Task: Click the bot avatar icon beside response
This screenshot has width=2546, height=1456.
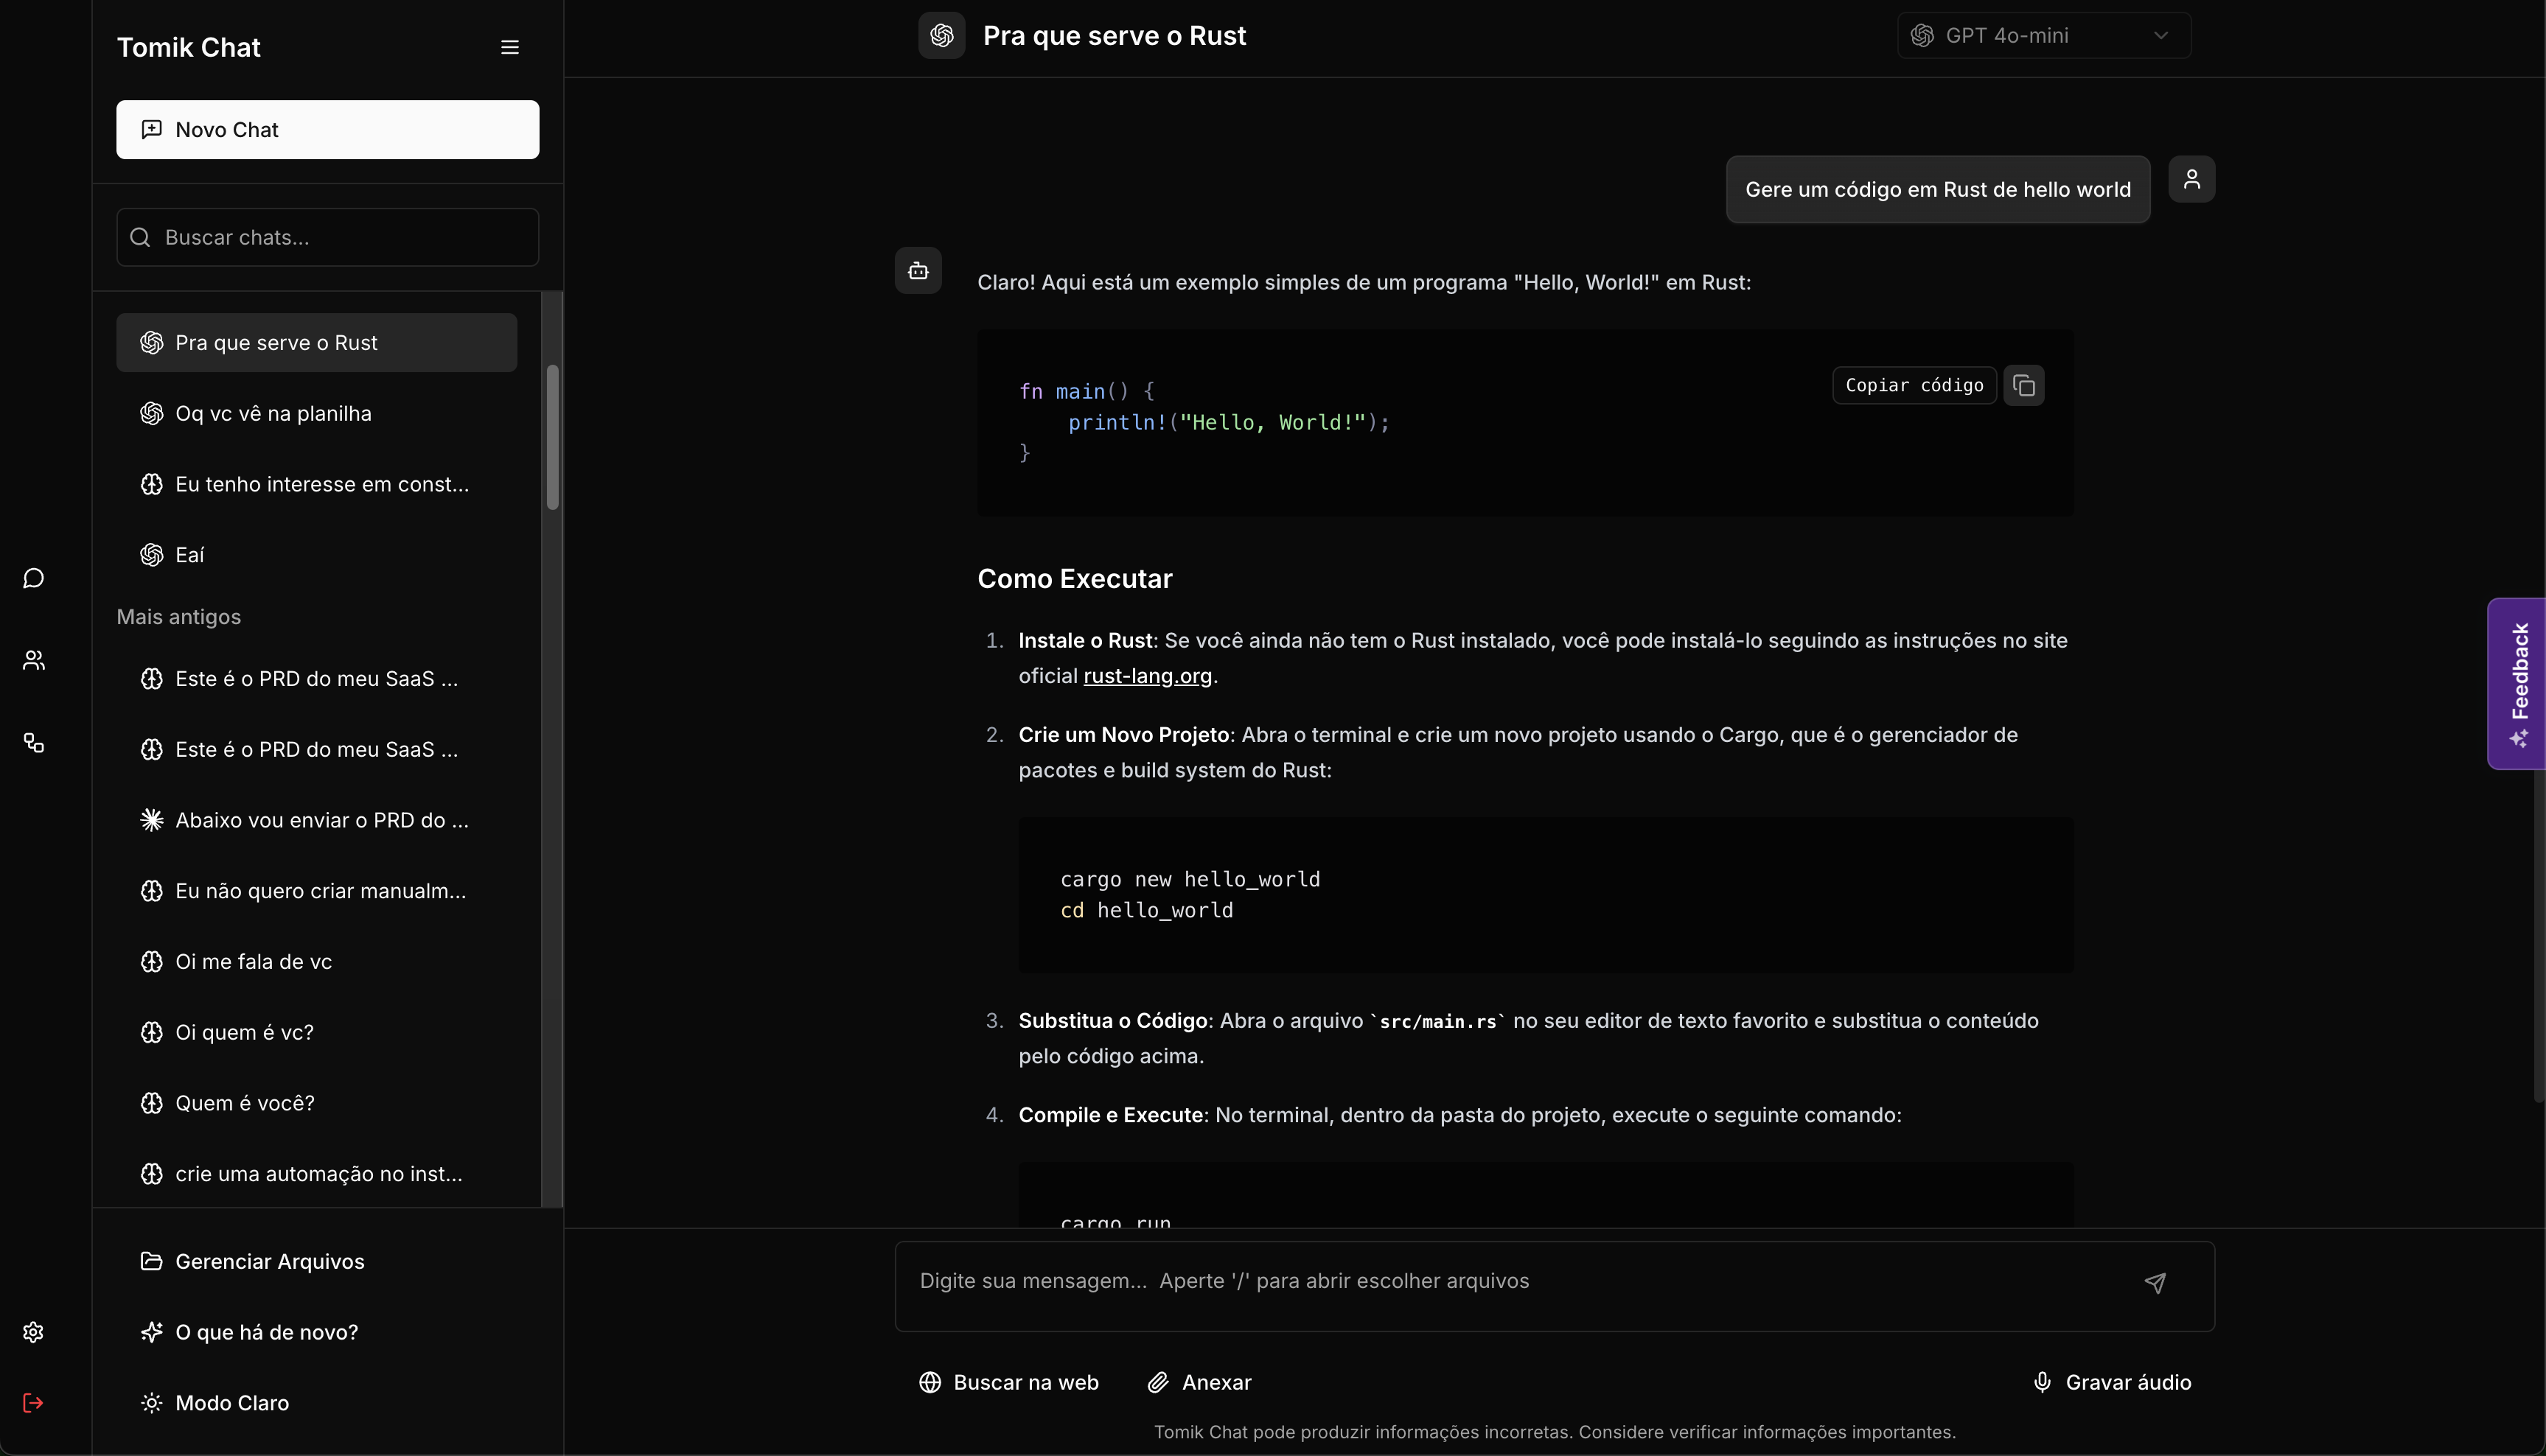Action: (x=918, y=270)
